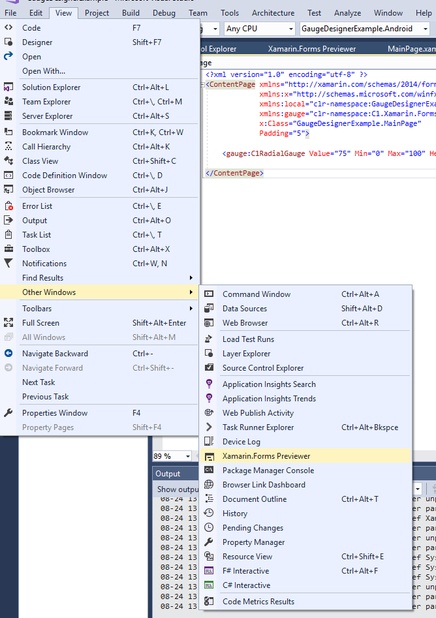Click the Code view icon
This screenshot has width=436, height=618.
point(8,27)
